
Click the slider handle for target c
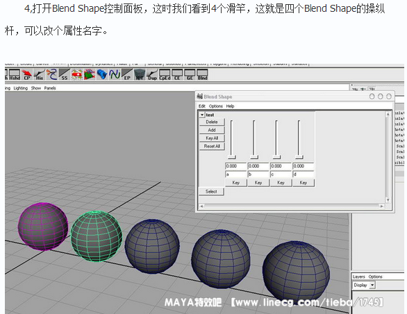(x=276, y=157)
